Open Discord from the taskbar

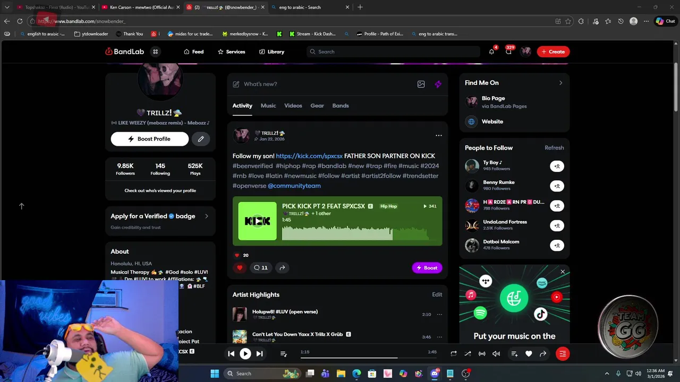click(435, 374)
